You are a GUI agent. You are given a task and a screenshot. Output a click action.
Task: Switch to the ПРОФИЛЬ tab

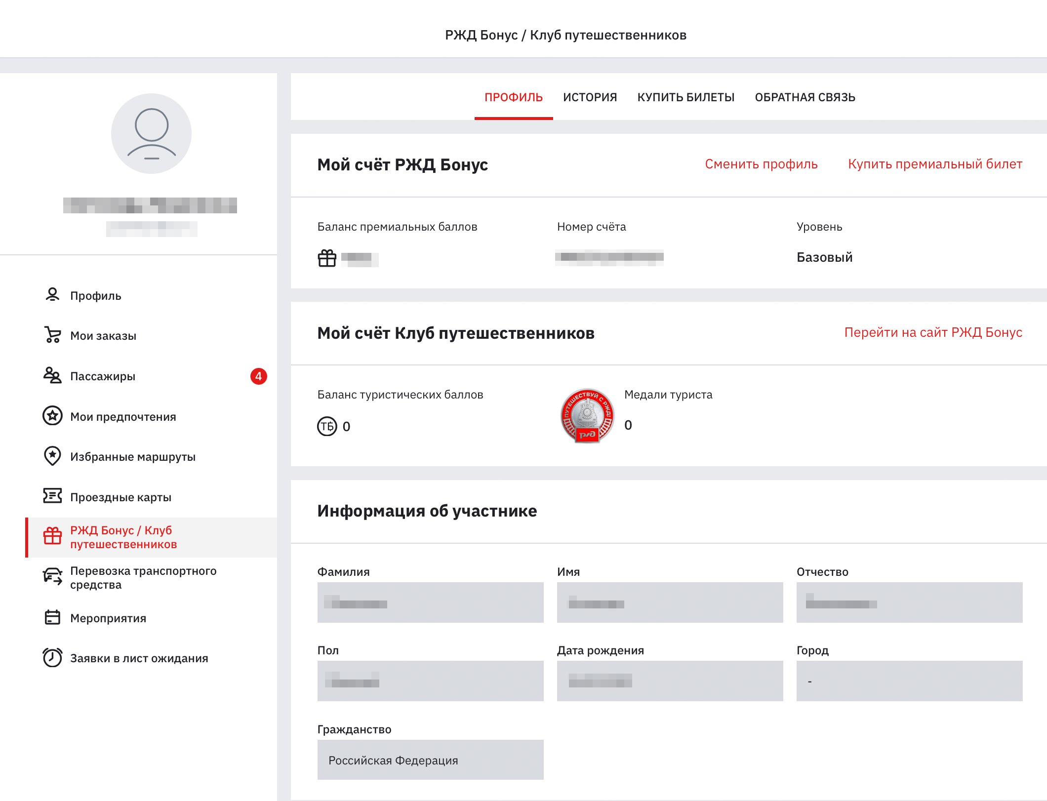514,97
